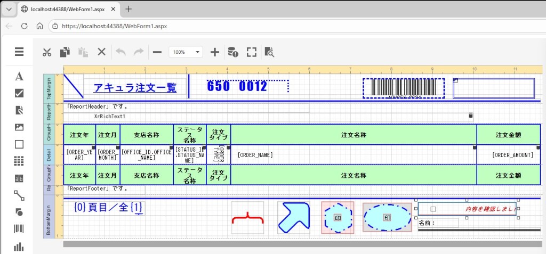Select the Label tool in toolbox
The width and height of the screenshot is (546, 254).
(19, 76)
